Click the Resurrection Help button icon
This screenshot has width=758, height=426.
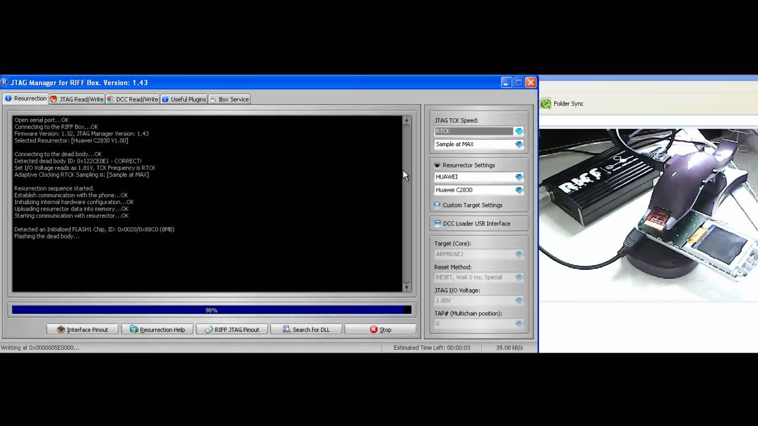(x=134, y=330)
